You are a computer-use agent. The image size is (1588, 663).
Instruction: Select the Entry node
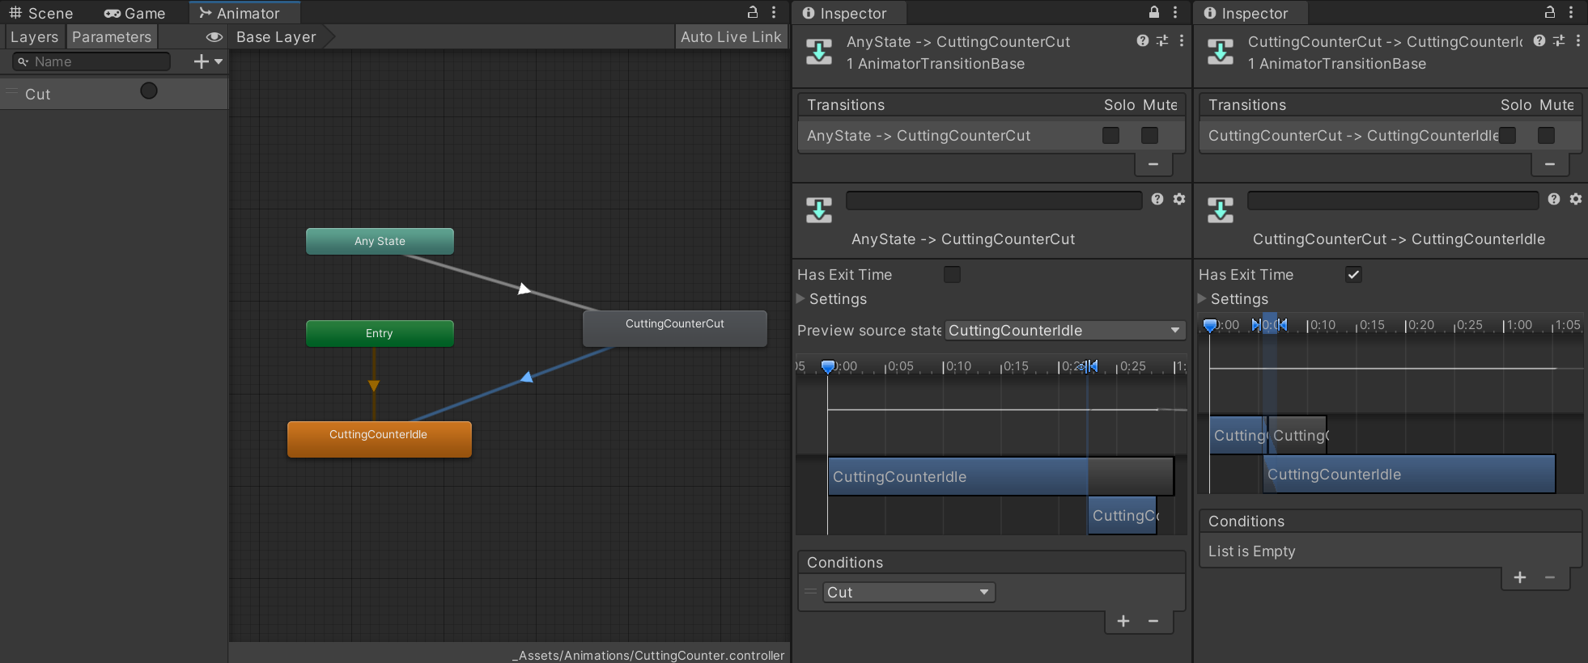tap(380, 333)
